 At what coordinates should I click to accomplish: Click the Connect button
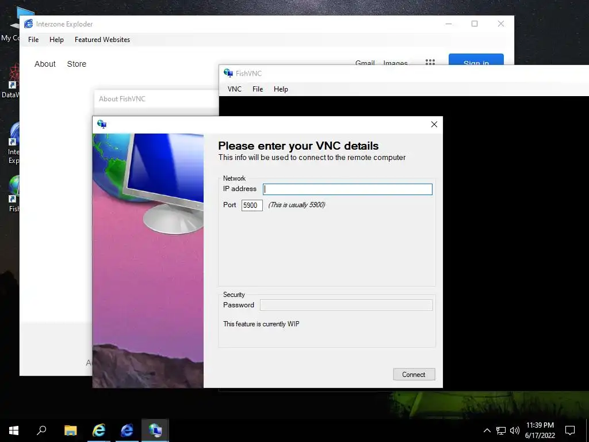coord(414,374)
